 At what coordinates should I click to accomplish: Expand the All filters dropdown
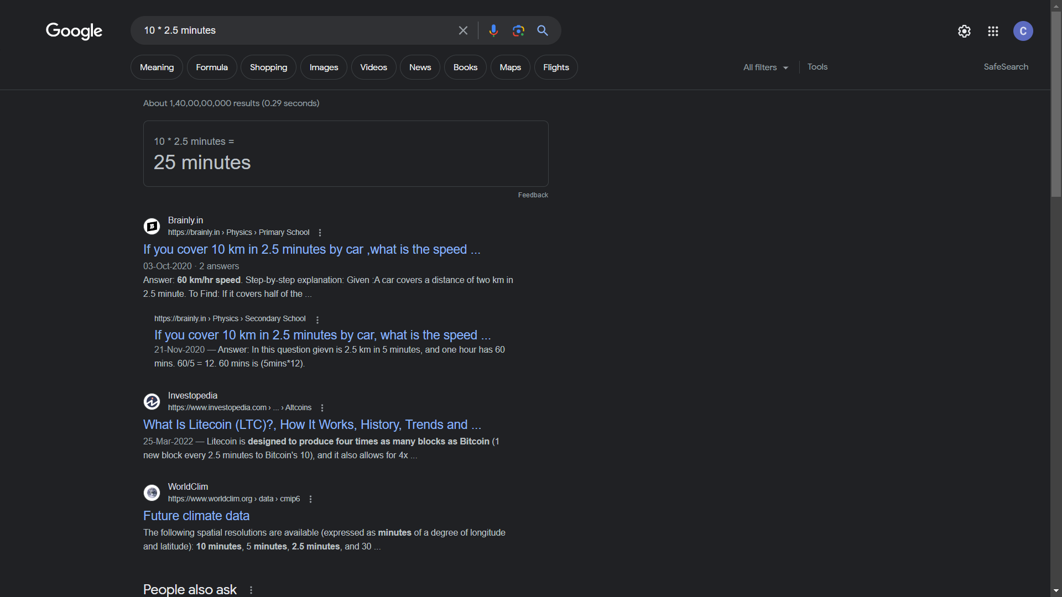tap(766, 67)
